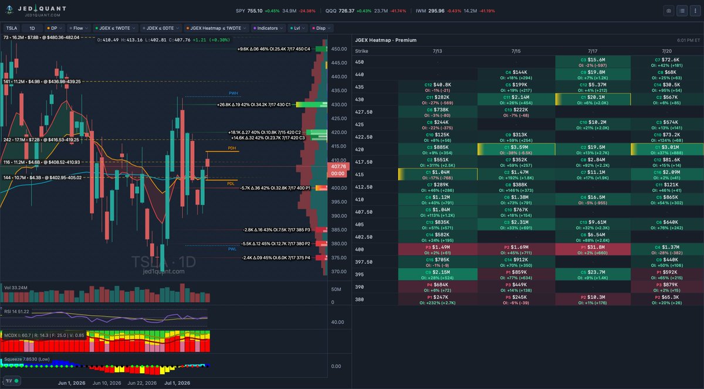Select the 7/20 expiry column header
The image size is (704, 389).
(x=667, y=51)
